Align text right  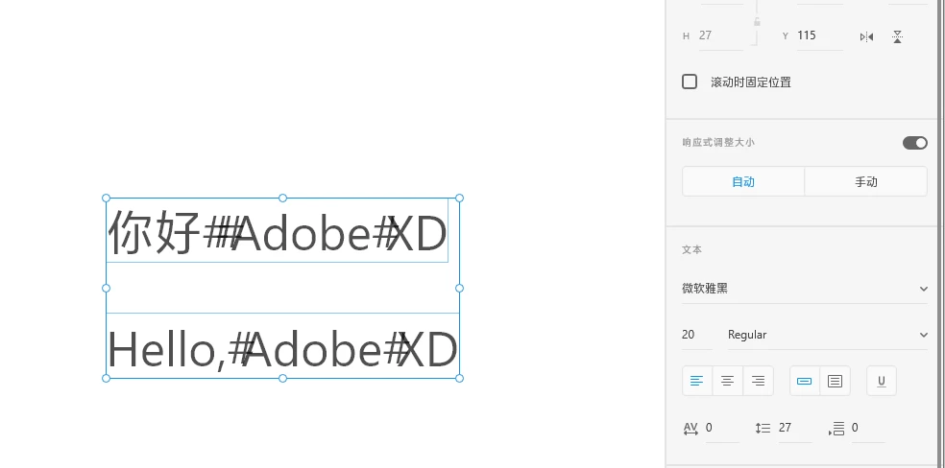(x=758, y=381)
